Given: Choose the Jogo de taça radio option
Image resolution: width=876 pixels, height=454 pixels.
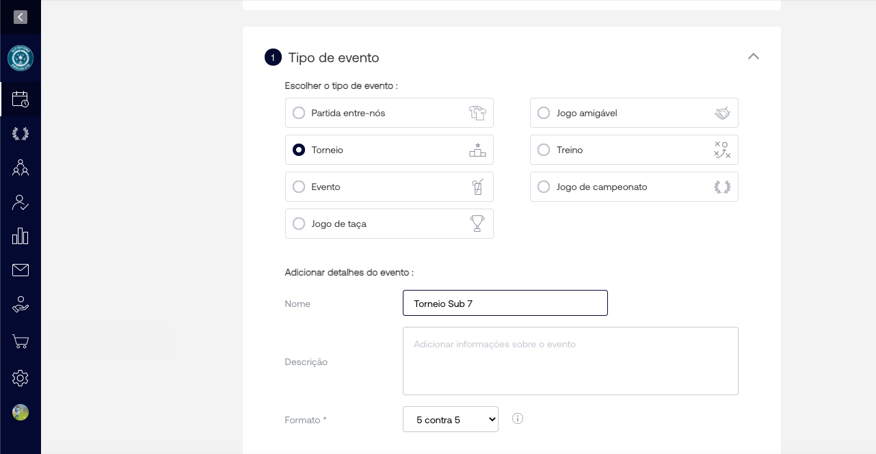Looking at the screenshot, I should 299,224.
